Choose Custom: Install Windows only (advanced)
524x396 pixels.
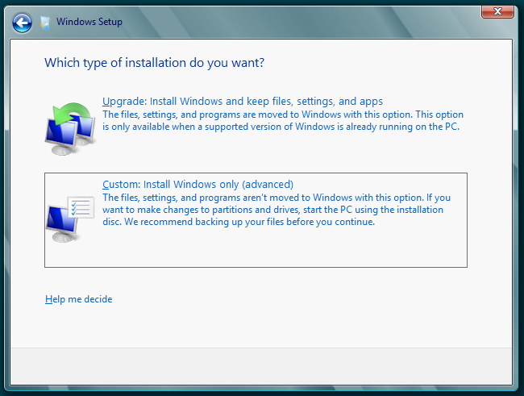coord(198,184)
